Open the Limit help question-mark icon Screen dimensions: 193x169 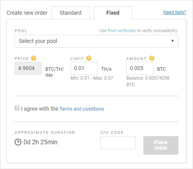(x=89, y=58)
